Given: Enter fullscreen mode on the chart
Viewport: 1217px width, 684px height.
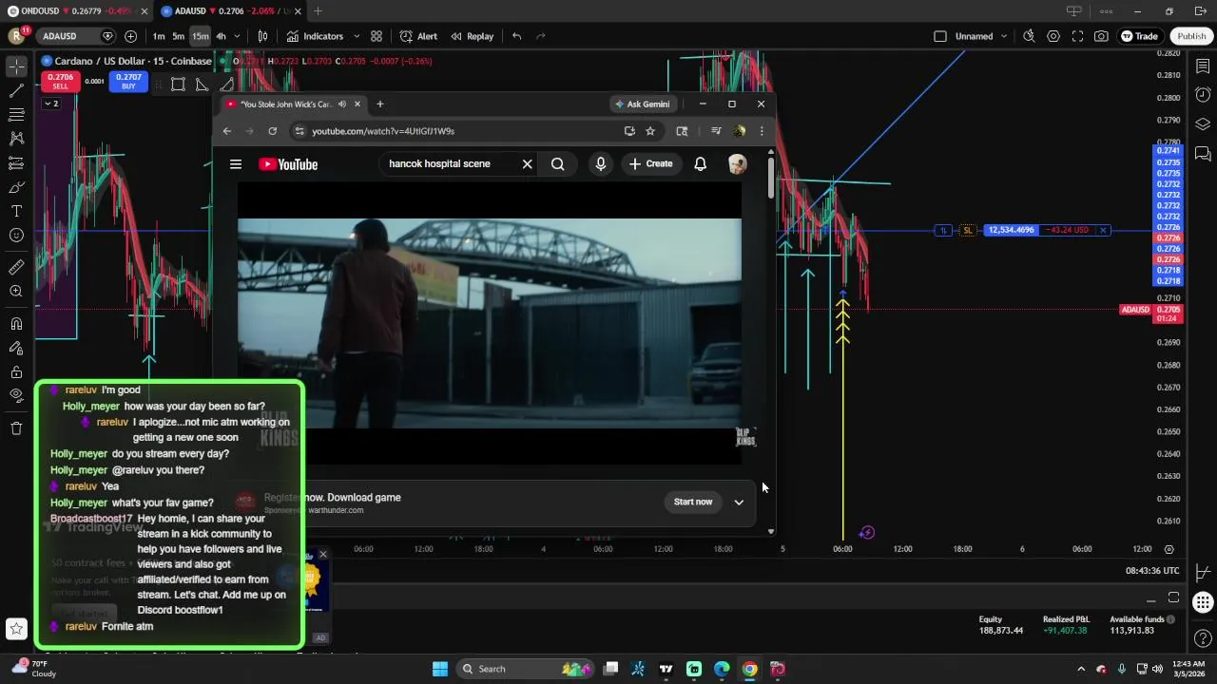Looking at the screenshot, I should point(1077,36).
